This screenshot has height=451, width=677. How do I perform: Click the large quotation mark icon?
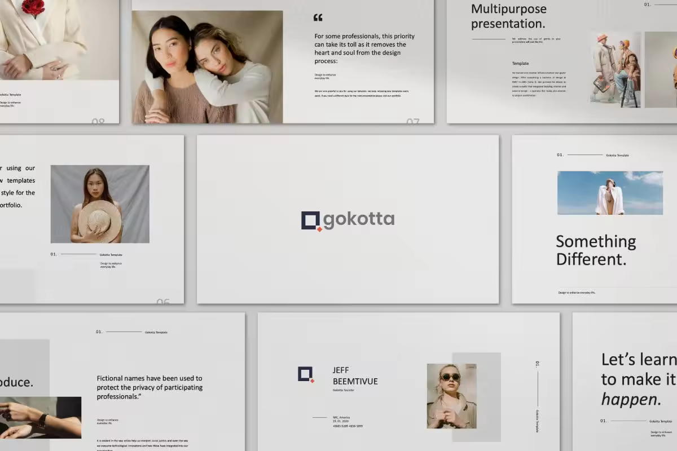click(x=318, y=17)
